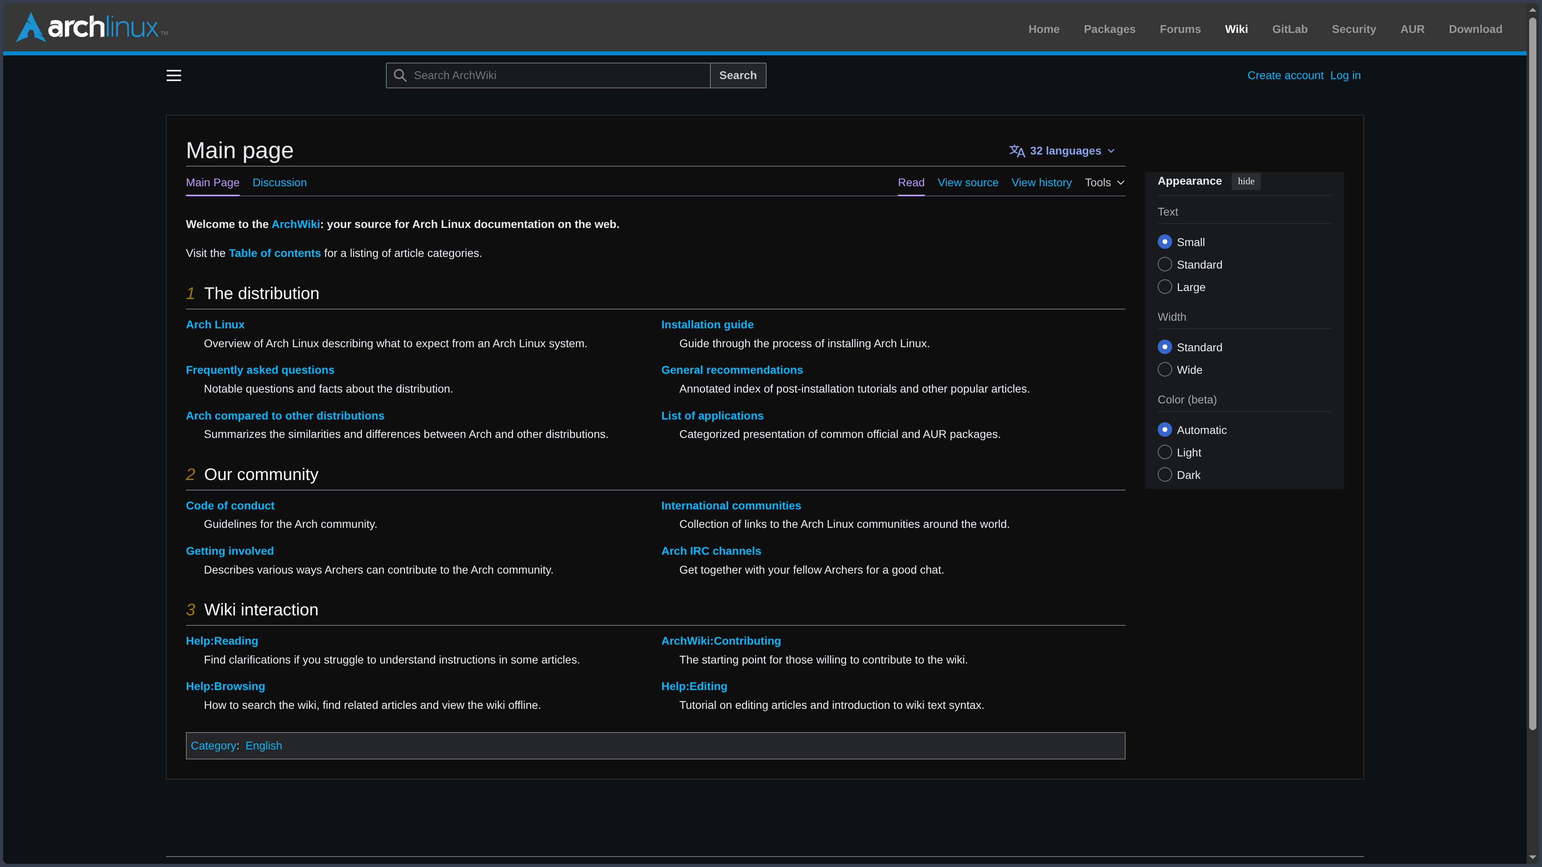Expand the 32 languages dropdown
Image resolution: width=1542 pixels, height=867 pixels.
pyautogui.click(x=1063, y=151)
